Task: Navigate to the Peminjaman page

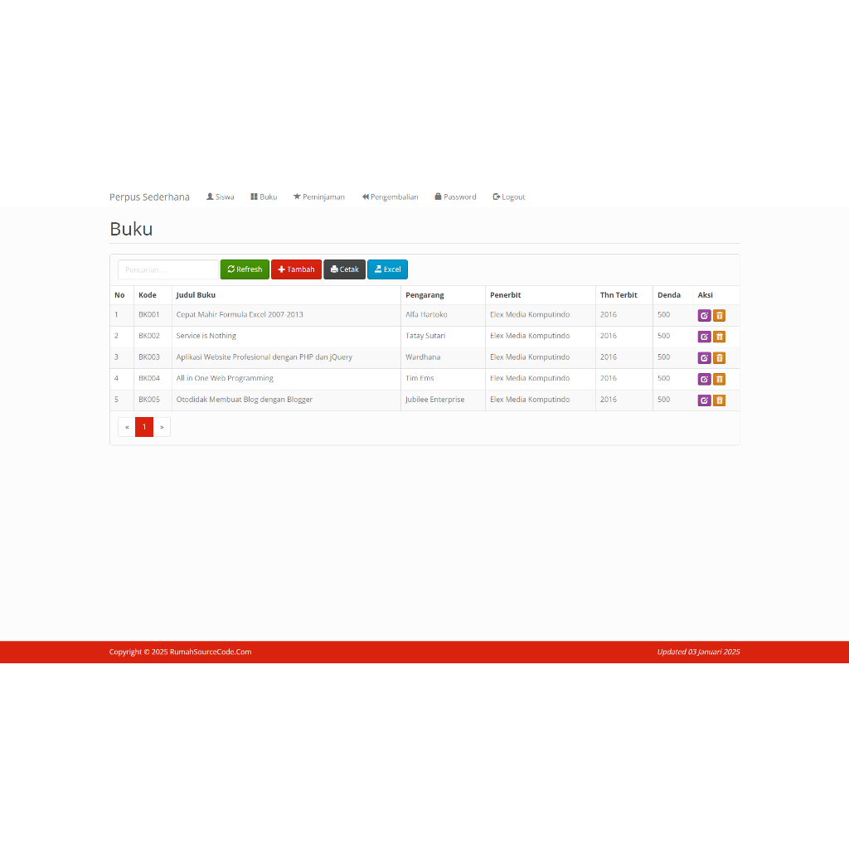Action: [319, 196]
